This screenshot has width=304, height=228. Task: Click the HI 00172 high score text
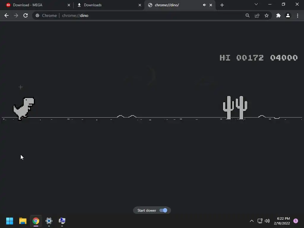242,58
